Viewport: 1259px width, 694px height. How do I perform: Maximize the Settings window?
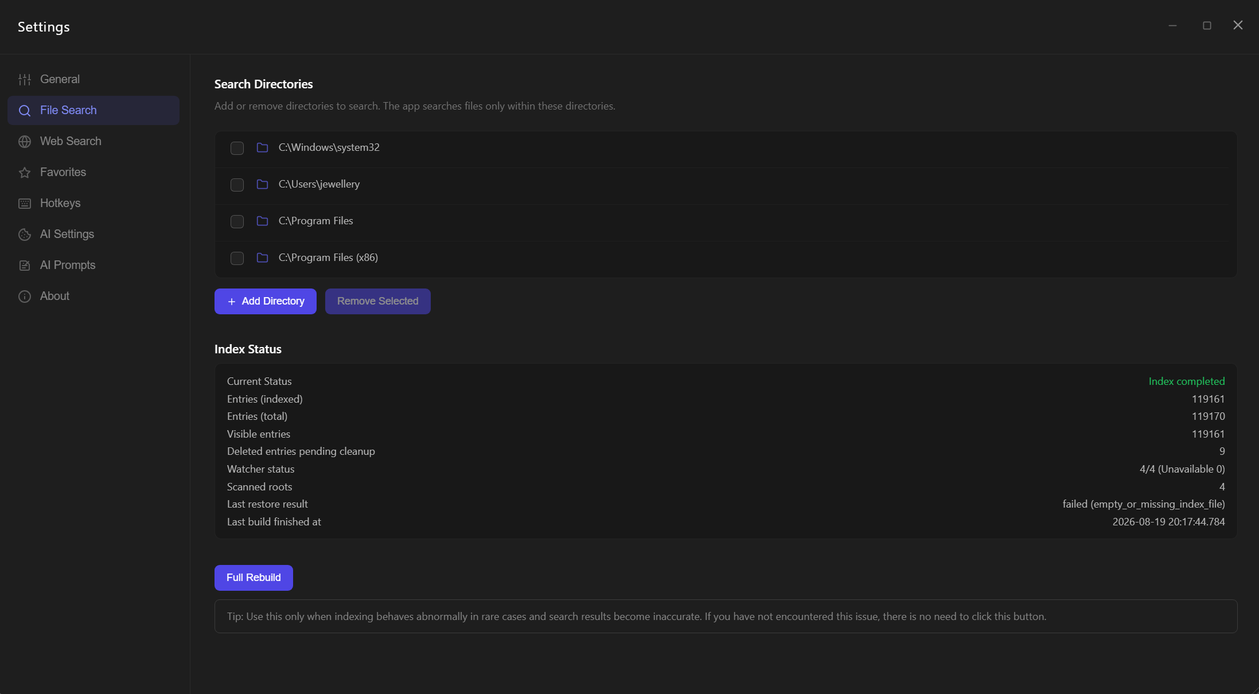point(1207,26)
